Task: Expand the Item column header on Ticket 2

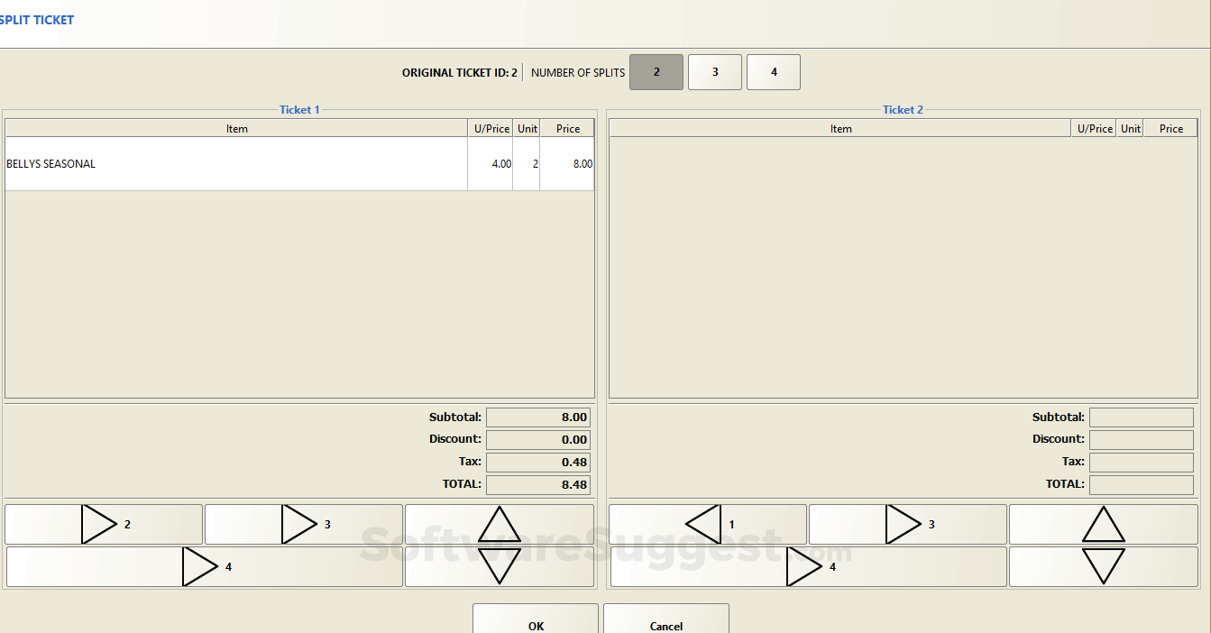Action: tap(841, 128)
